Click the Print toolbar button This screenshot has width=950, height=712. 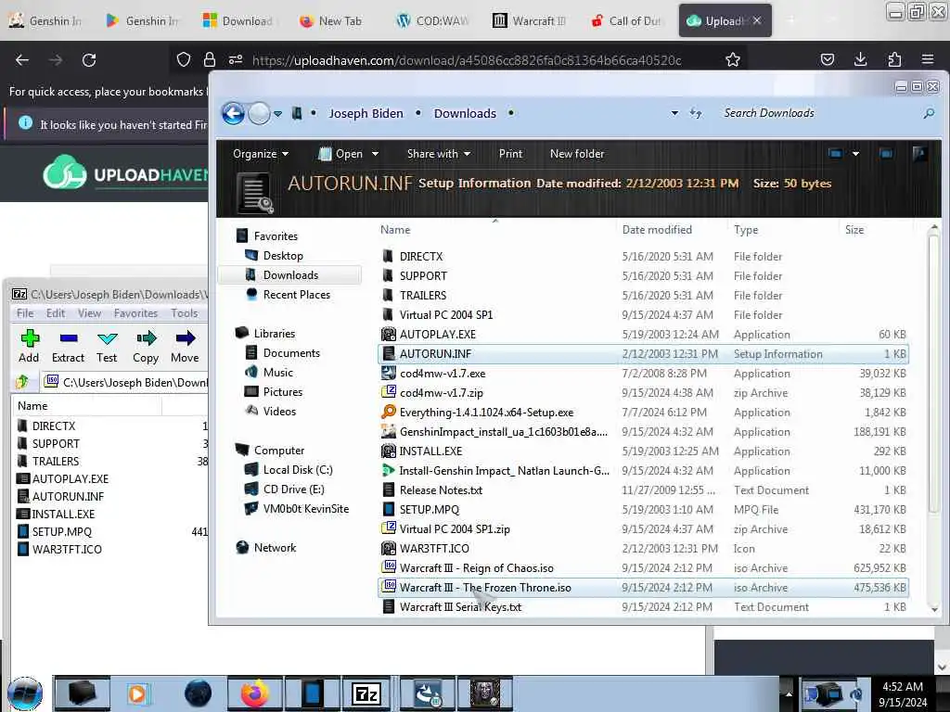(x=510, y=154)
